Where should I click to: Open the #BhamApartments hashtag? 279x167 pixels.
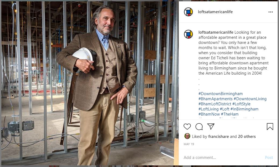pos(215,99)
